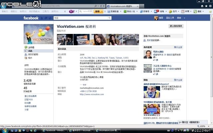This screenshot has width=213, height=133.
Task: Expand the 搜尋 button dropdown arrow
Action: click(x=102, y=11)
